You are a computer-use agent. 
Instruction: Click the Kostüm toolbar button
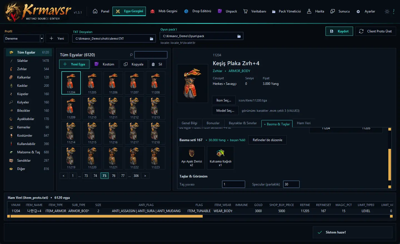tap(104, 64)
